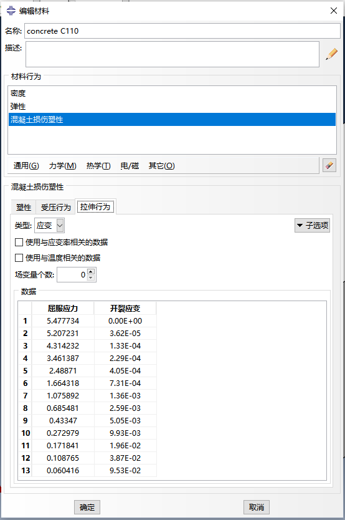This screenshot has width=345, height=520.
Task: Click the 取消 button
Action: point(257,507)
